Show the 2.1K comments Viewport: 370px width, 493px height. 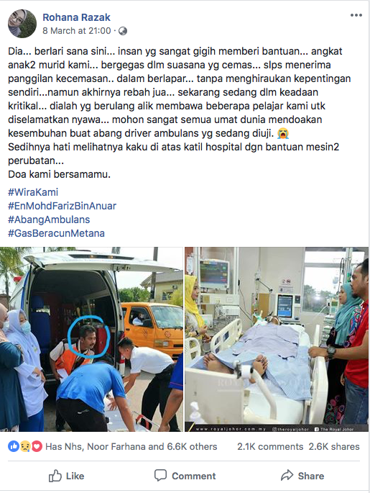point(270,446)
